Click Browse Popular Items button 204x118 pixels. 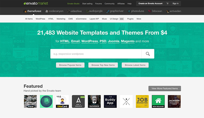tap(70, 65)
